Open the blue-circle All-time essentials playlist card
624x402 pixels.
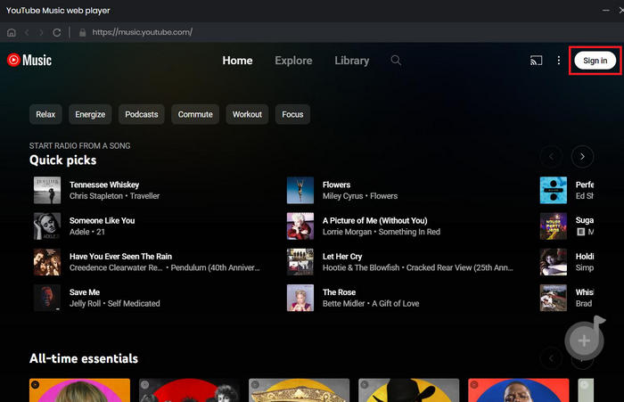pos(519,390)
